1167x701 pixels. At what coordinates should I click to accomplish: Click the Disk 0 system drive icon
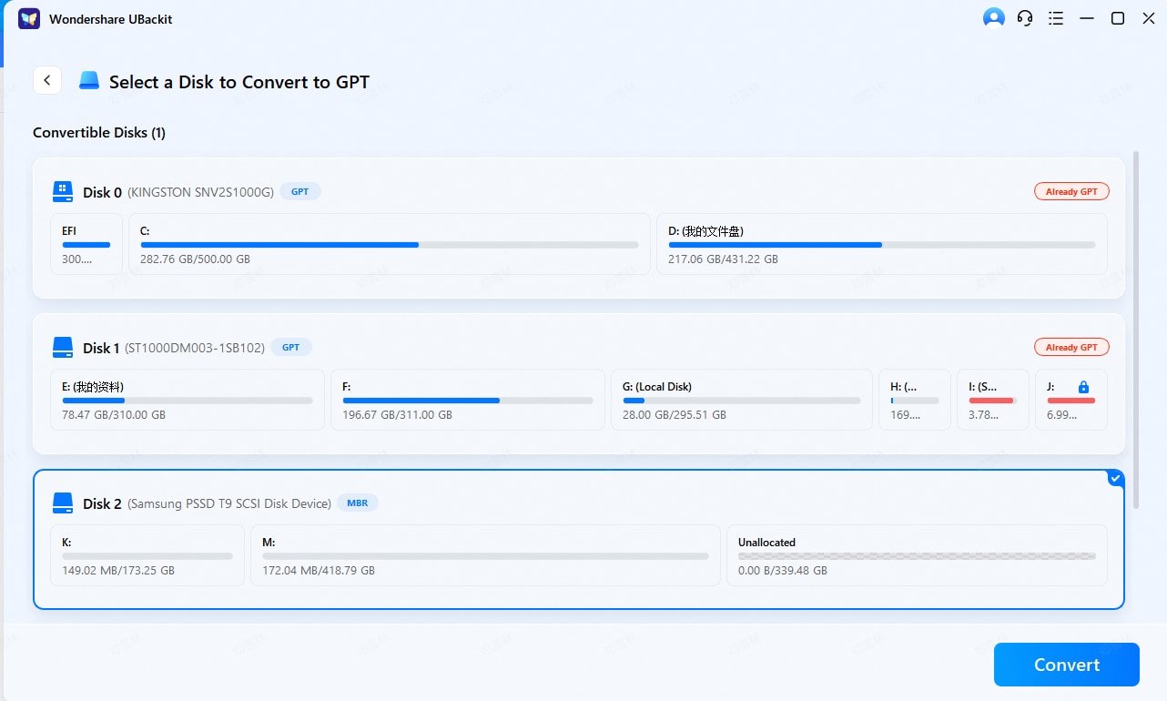tap(63, 192)
